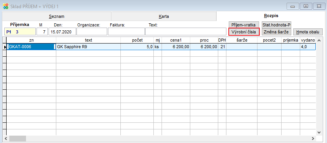Click the Organizace input field
327x143 pixels.
click(x=92, y=32)
